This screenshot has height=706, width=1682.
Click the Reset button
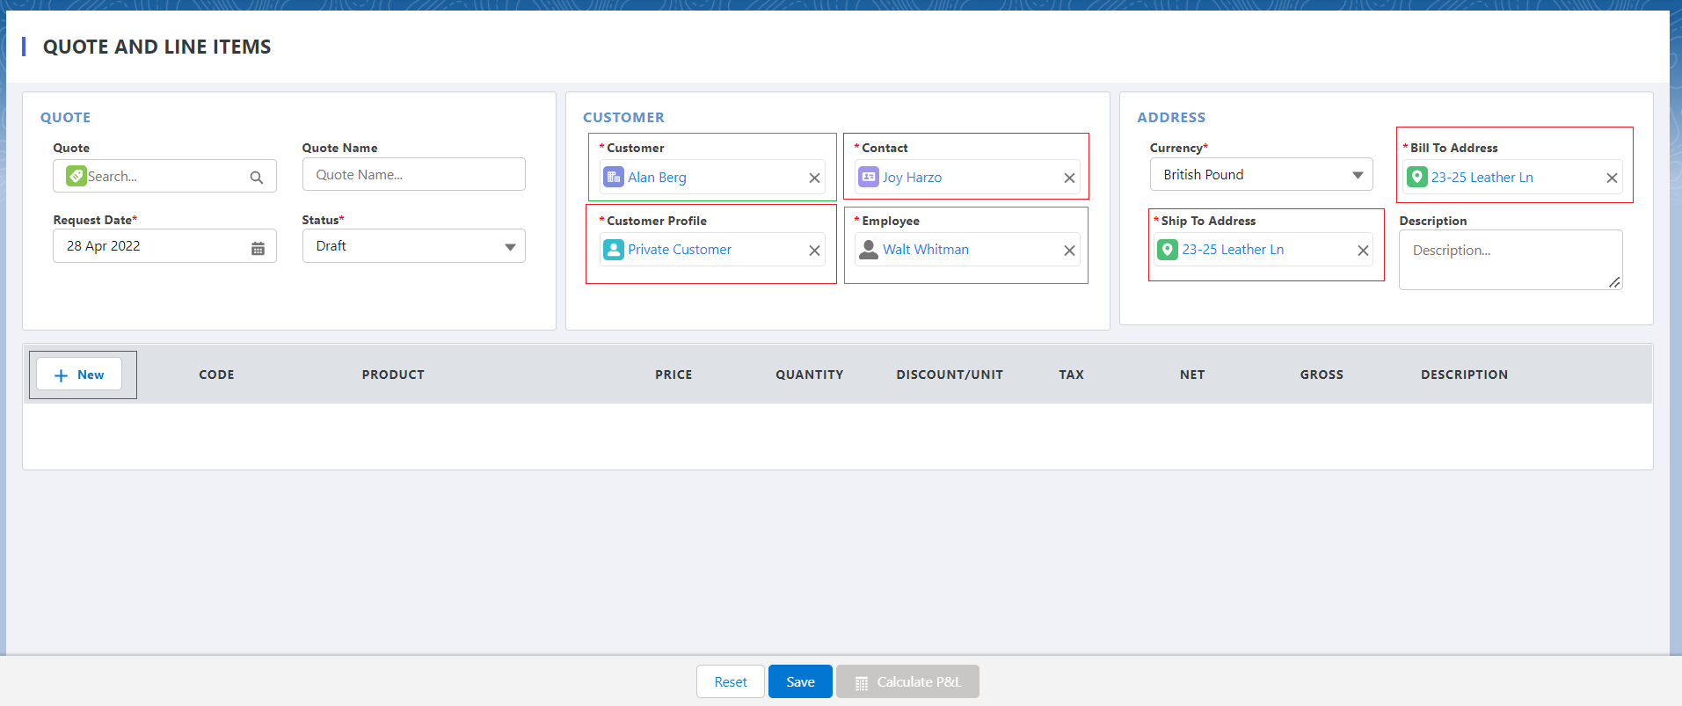tap(731, 681)
